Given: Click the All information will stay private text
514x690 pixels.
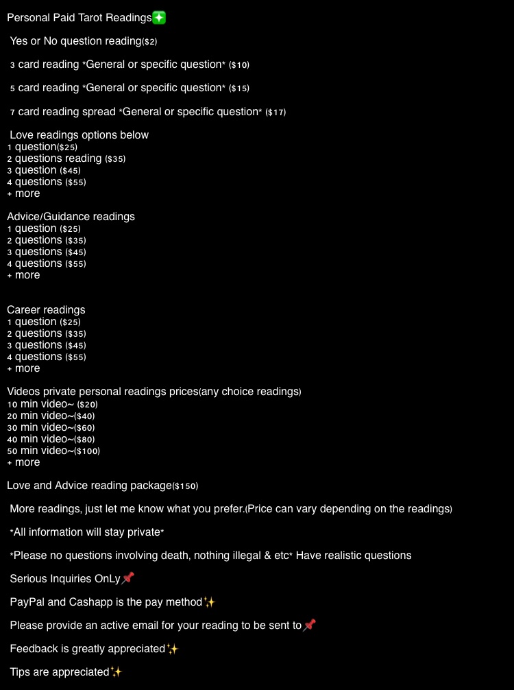Looking at the screenshot, I should [87, 532].
